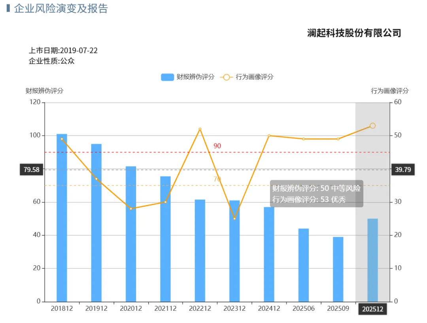Click the 202012 x-axis label
The height and width of the screenshot is (323, 427).
click(x=131, y=308)
